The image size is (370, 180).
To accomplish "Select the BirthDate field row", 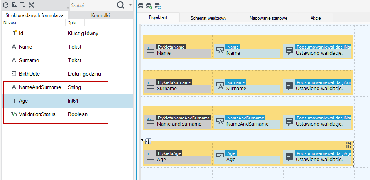I will (x=68, y=74).
